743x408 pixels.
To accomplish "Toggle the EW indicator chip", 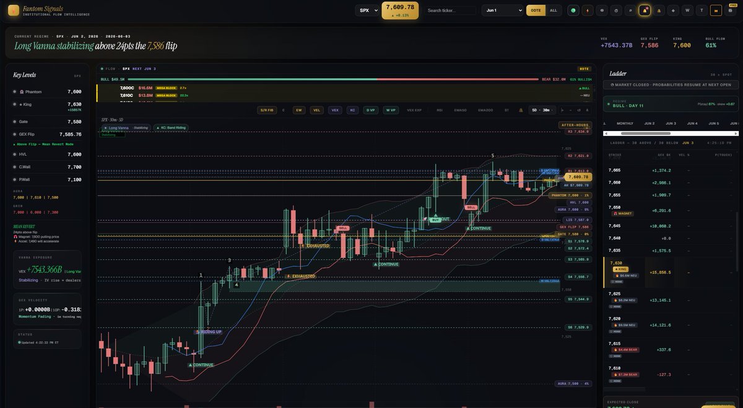I will pyautogui.click(x=299, y=110).
